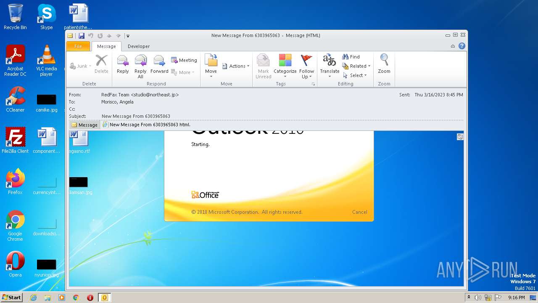Open the Categorize color menu

click(x=285, y=66)
